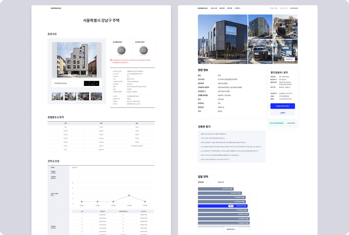Click the 준공사진 section heading
Viewport: 349px width, 235px height.
[x=52, y=34]
